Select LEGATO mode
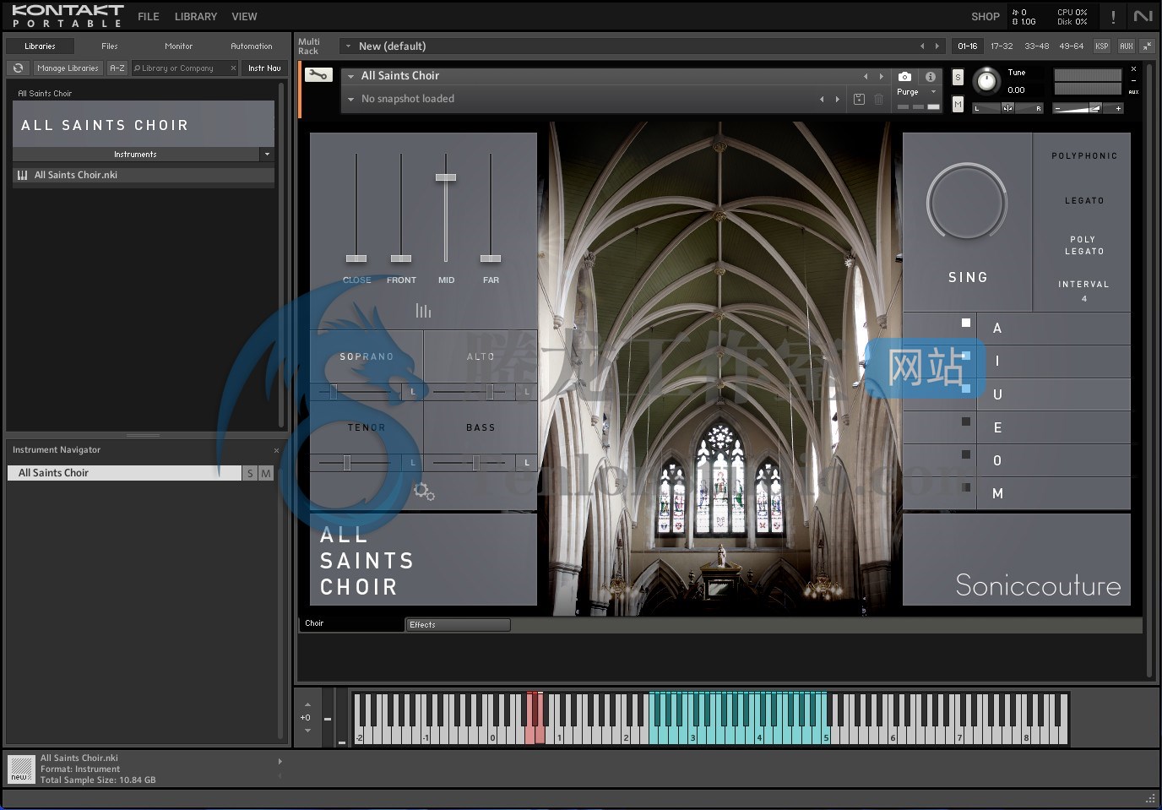This screenshot has height=810, width=1162. coord(1084,201)
